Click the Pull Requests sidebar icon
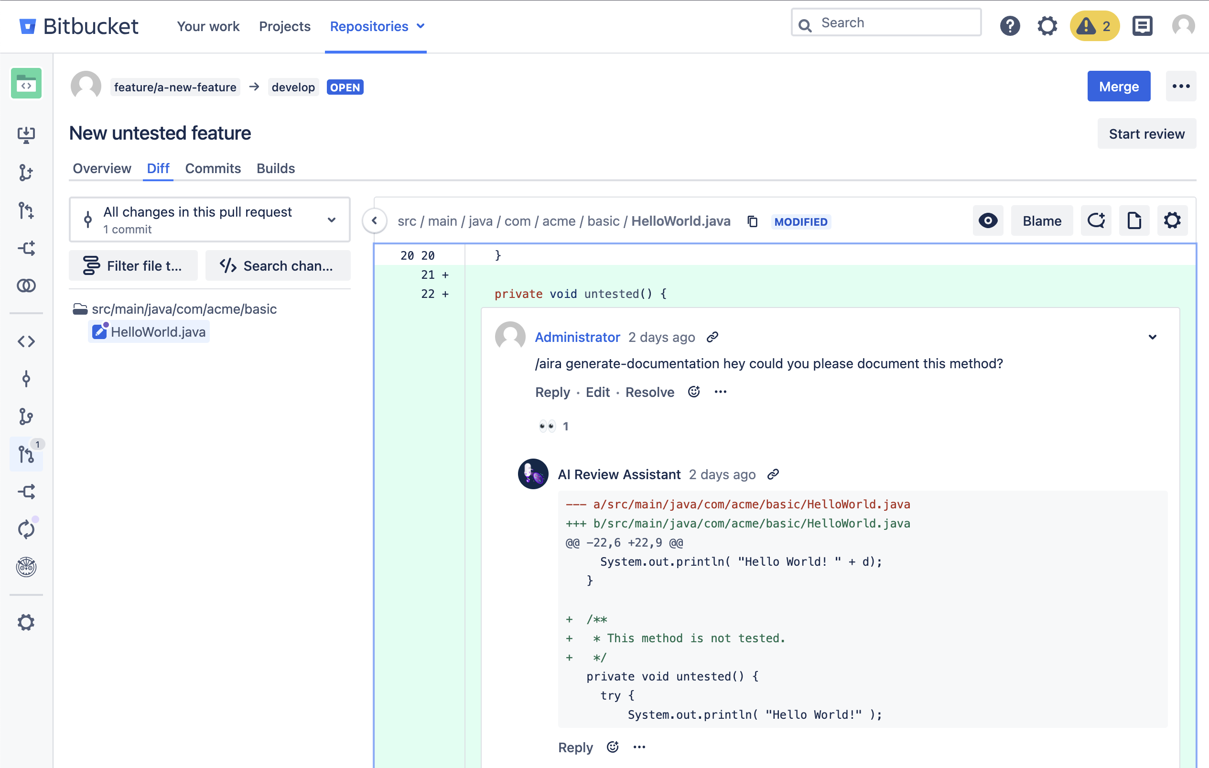1209x768 pixels. pos(26,454)
